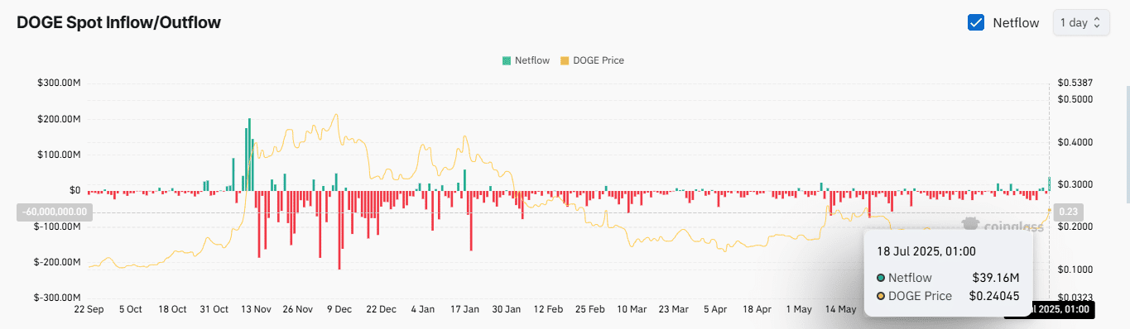1130x329 pixels.
Task: Click the DOGE Spot Inflow/Outflow title
Action: click(119, 22)
